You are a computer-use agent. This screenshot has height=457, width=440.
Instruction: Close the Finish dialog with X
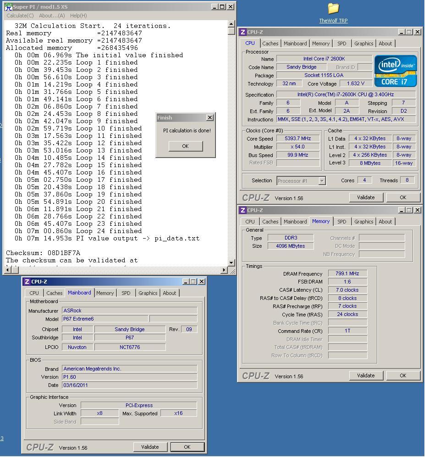[210, 118]
